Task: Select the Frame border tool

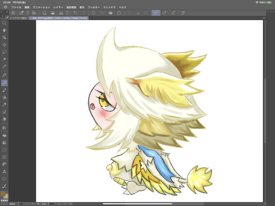Action: 4,157
